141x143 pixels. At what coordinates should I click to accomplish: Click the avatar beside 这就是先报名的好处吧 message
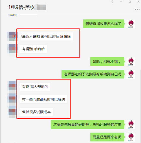pyautogui.click(x=131, y=125)
